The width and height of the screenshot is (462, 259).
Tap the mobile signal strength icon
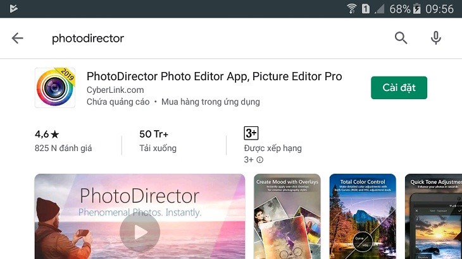pos(380,9)
